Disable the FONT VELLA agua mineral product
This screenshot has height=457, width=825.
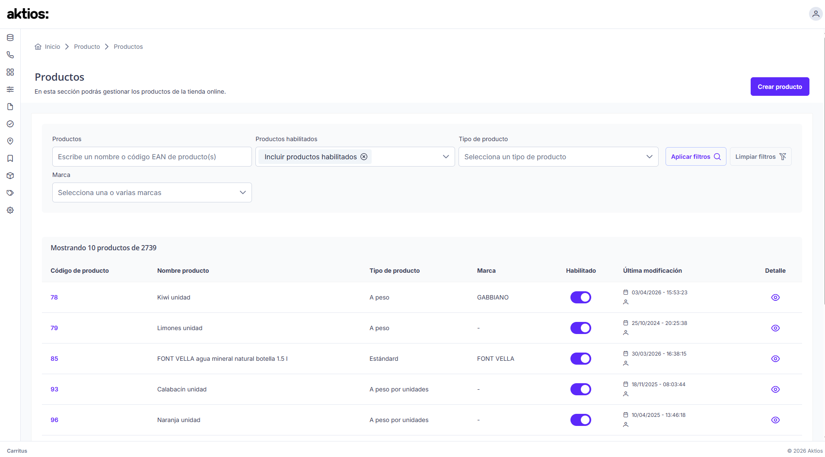pos(581,359)
